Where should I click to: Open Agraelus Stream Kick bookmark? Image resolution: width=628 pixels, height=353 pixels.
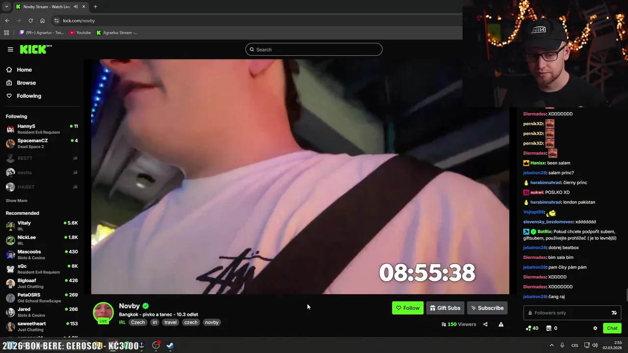[x=117, y=33]
